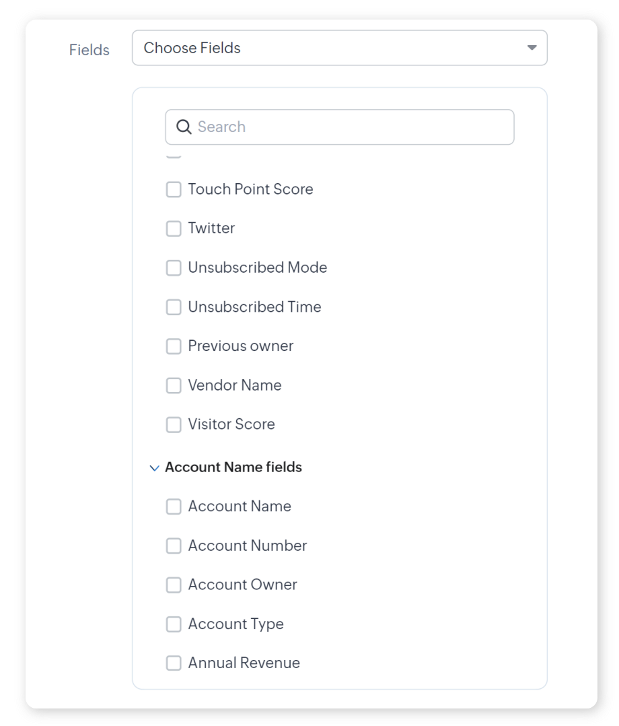Collapse the Account Name fields section
The image size is (619, 726).
pos(155,467)
